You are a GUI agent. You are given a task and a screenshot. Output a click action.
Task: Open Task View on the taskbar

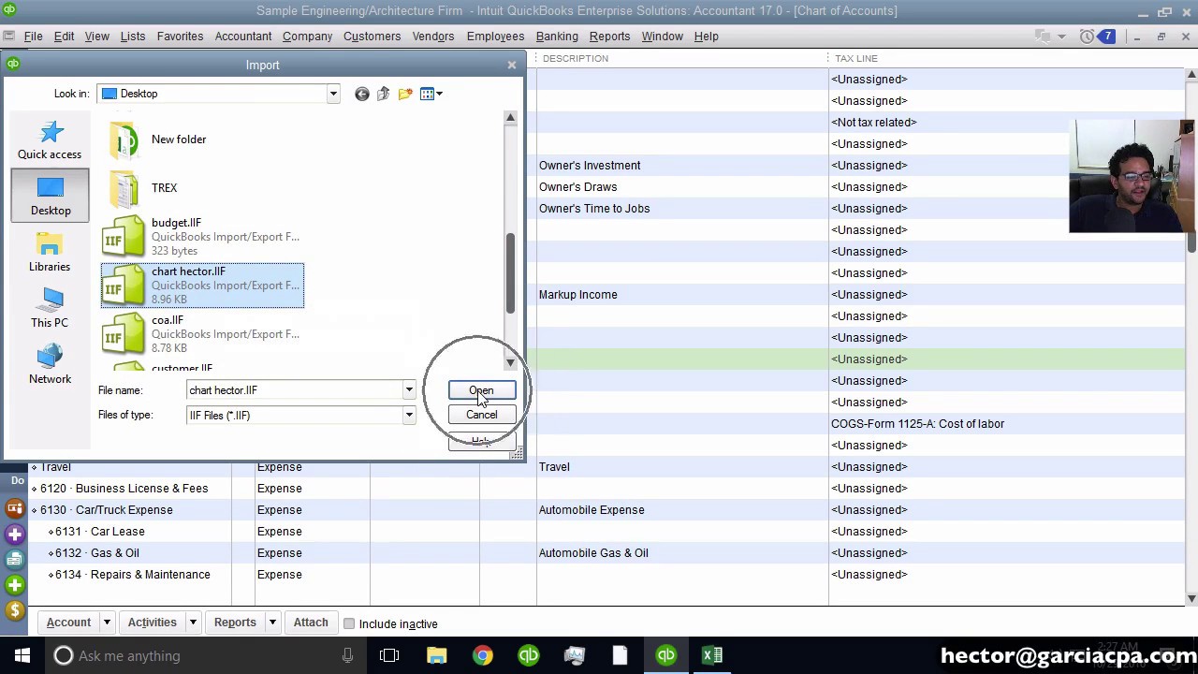pos(389,655)
